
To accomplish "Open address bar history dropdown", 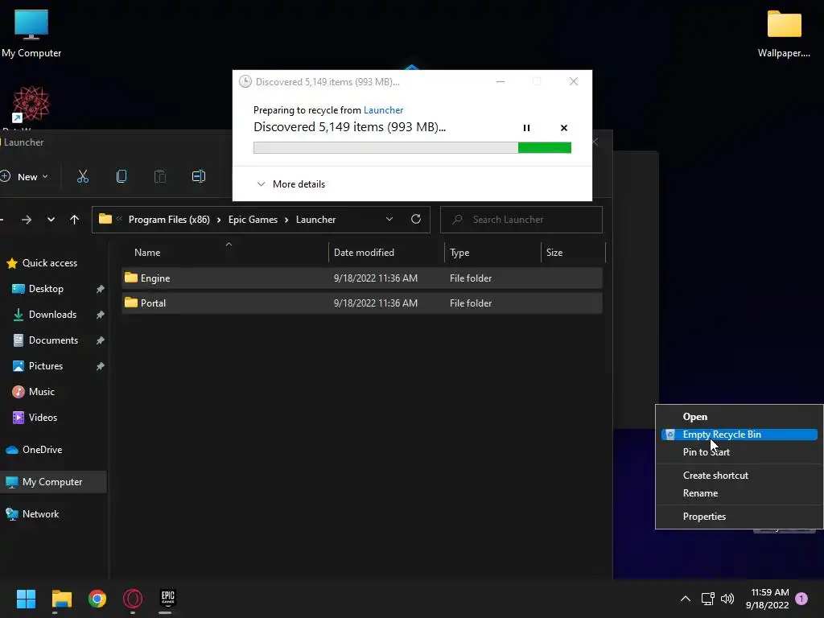I will click(x=389, y=219).
